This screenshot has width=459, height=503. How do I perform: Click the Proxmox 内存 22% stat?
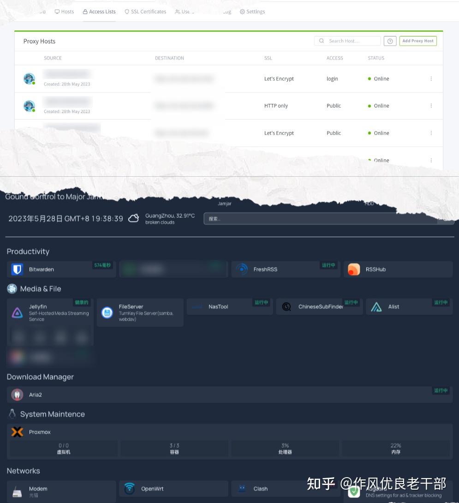pyautogui.click(x=396, y=449)
